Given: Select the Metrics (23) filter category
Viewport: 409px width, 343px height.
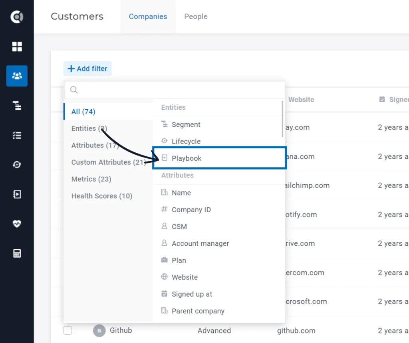Looking at the screenshot, I should click(x=108, y=179).
